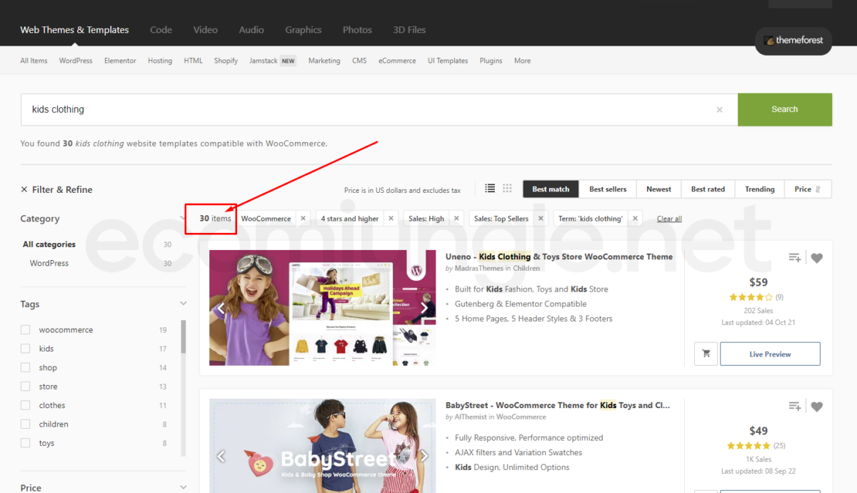Enable the kids tag checkbox
This screenshot has width=857, height=493.
26,349
